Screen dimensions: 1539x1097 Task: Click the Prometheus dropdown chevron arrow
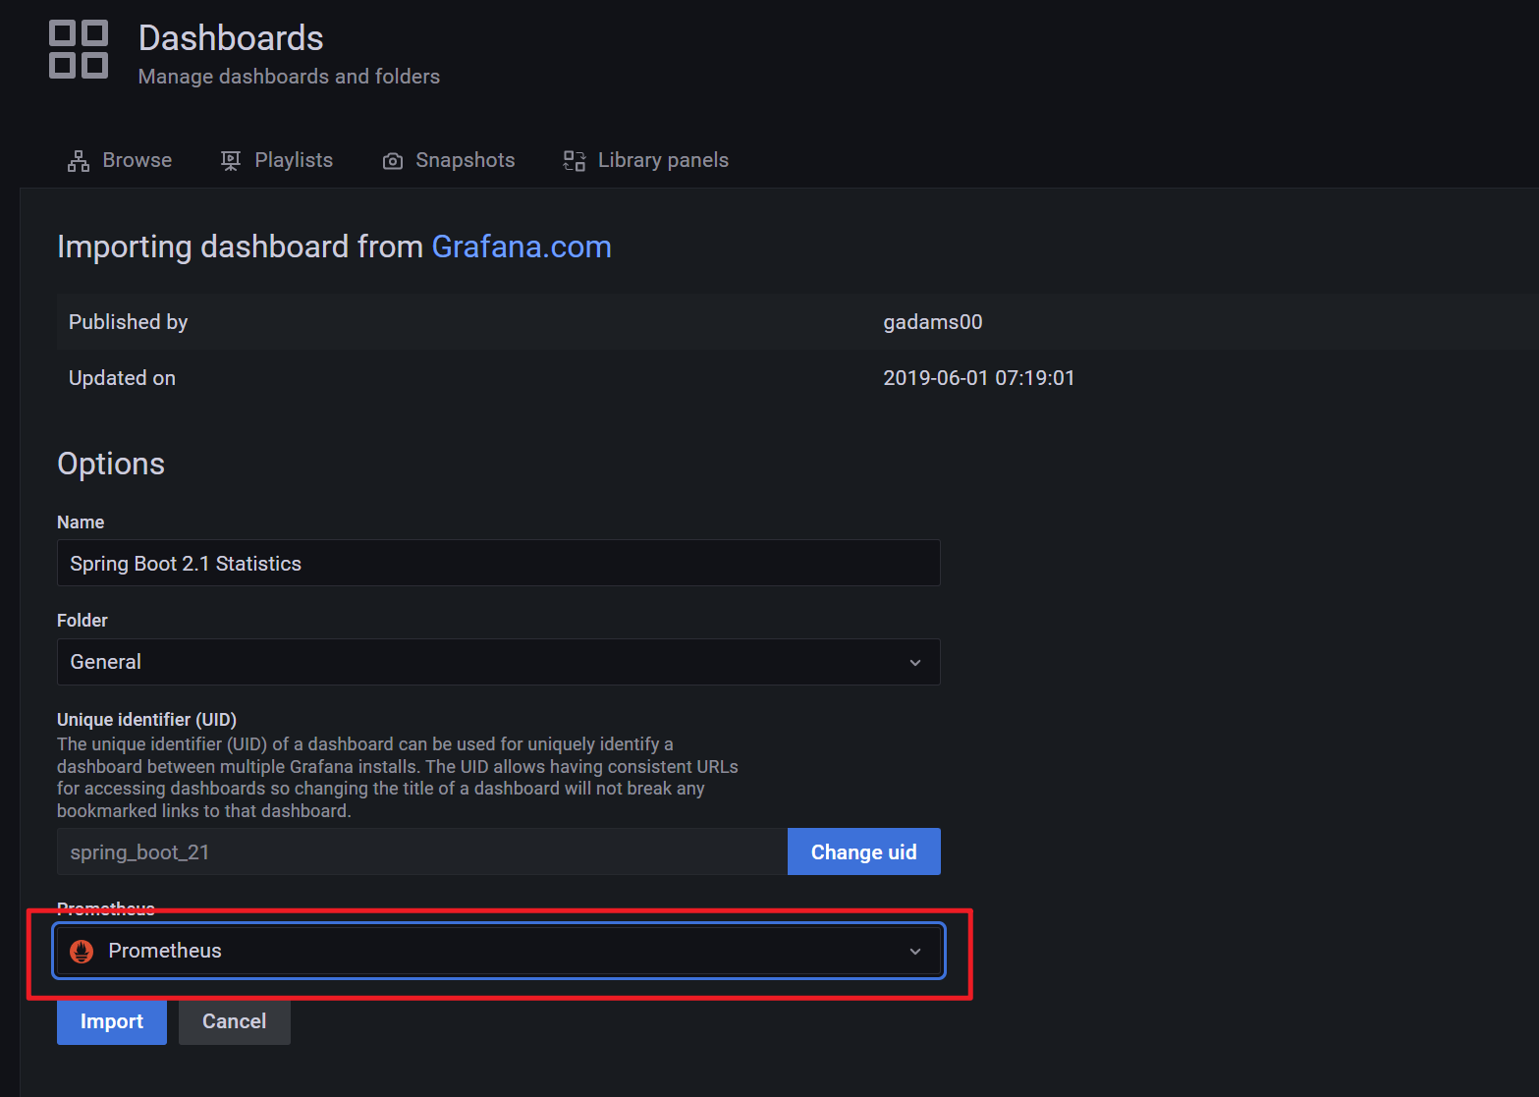[915, 952]
